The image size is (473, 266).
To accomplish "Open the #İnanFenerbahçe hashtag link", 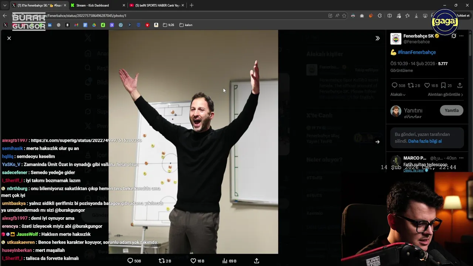I will click(416, 52).
